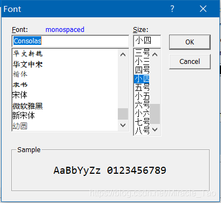Select 华文新魏 in the font list
The height and width of the screenshot is (203, 221).
pos(28,54)
